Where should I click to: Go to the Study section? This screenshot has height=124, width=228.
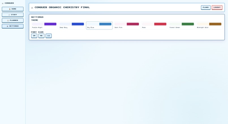[13, 15]
